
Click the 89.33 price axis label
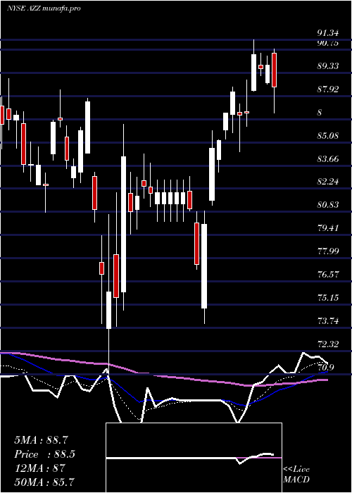coord(328,66)
